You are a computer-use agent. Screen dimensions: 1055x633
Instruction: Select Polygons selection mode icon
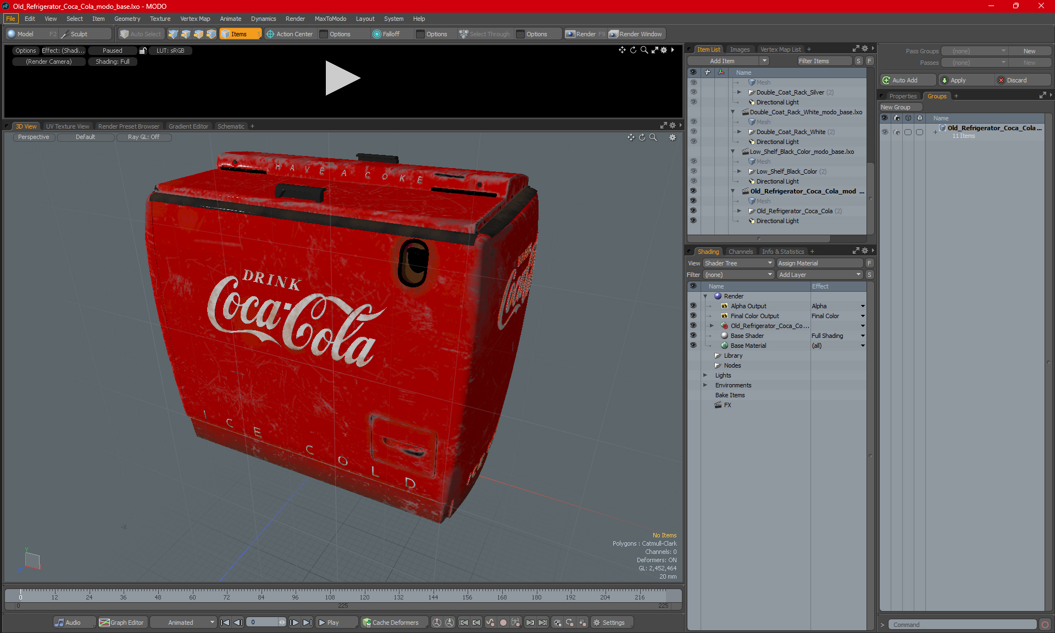[x=198, y=34]
